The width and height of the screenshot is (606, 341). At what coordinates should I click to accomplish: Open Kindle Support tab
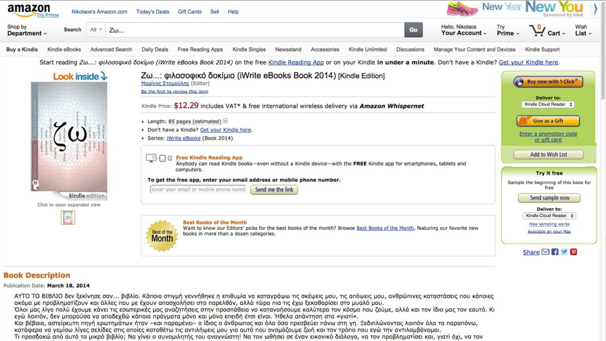pos(542,50)
